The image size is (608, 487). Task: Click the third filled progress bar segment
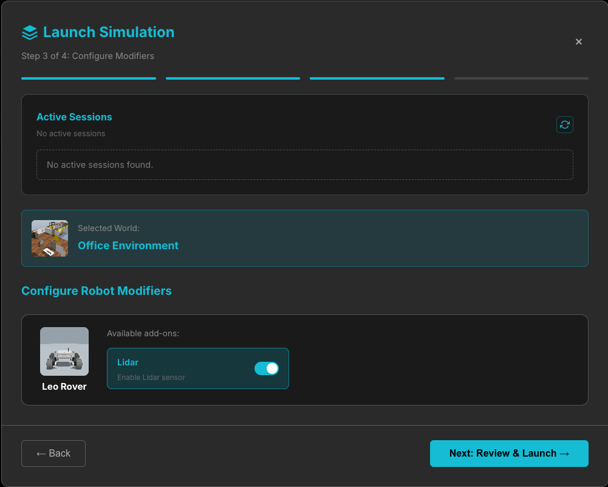tap(377, 78)
